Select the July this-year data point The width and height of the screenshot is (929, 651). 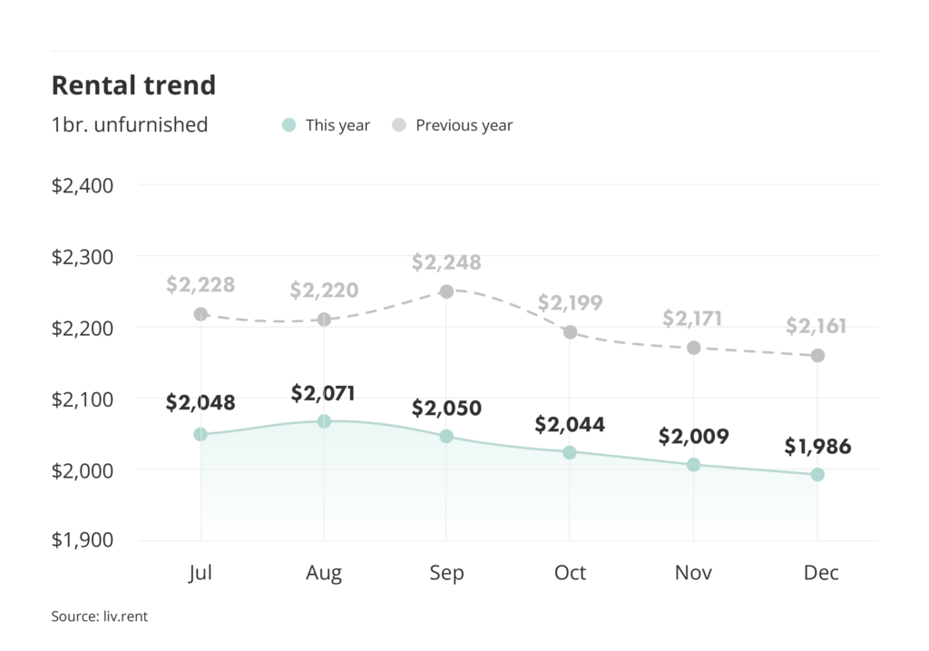tap(200, 435)
